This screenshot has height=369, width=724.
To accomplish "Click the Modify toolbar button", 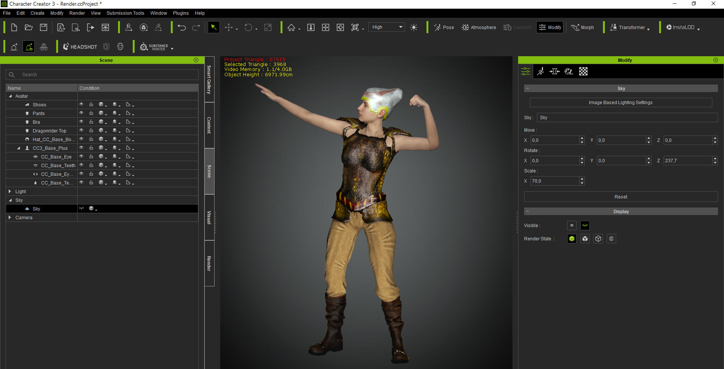I will coord(550,27).
